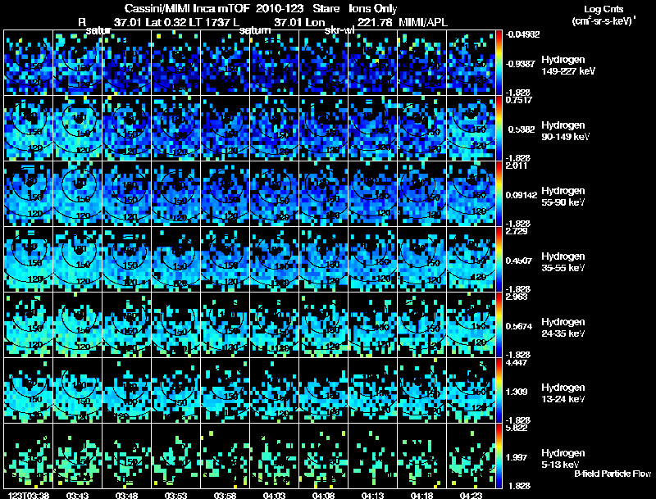Viewport: 656px width, 499px height.
Task: Select the colorbar value 2.729
Action: tap(517, 231)
